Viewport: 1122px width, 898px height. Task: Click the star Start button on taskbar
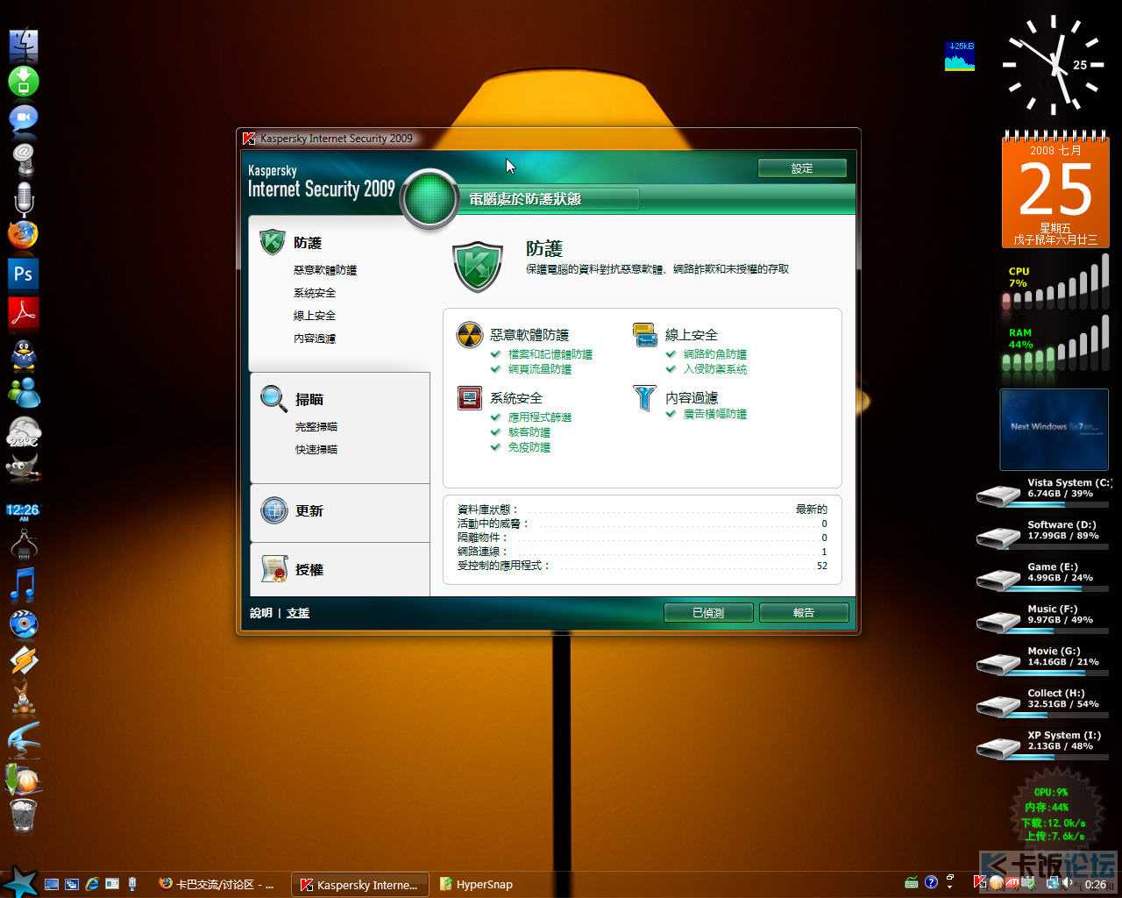pyautogui.click(x=19, y=881)
